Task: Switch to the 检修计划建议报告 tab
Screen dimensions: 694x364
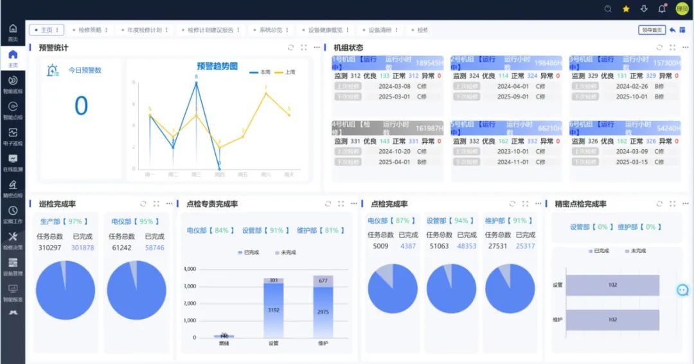Action: [x=210, y=30]
